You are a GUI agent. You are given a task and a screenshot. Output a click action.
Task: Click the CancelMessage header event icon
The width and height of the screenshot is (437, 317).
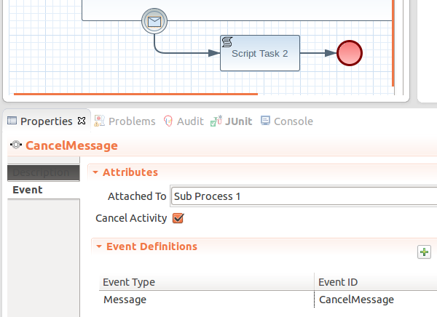(16, 145)
